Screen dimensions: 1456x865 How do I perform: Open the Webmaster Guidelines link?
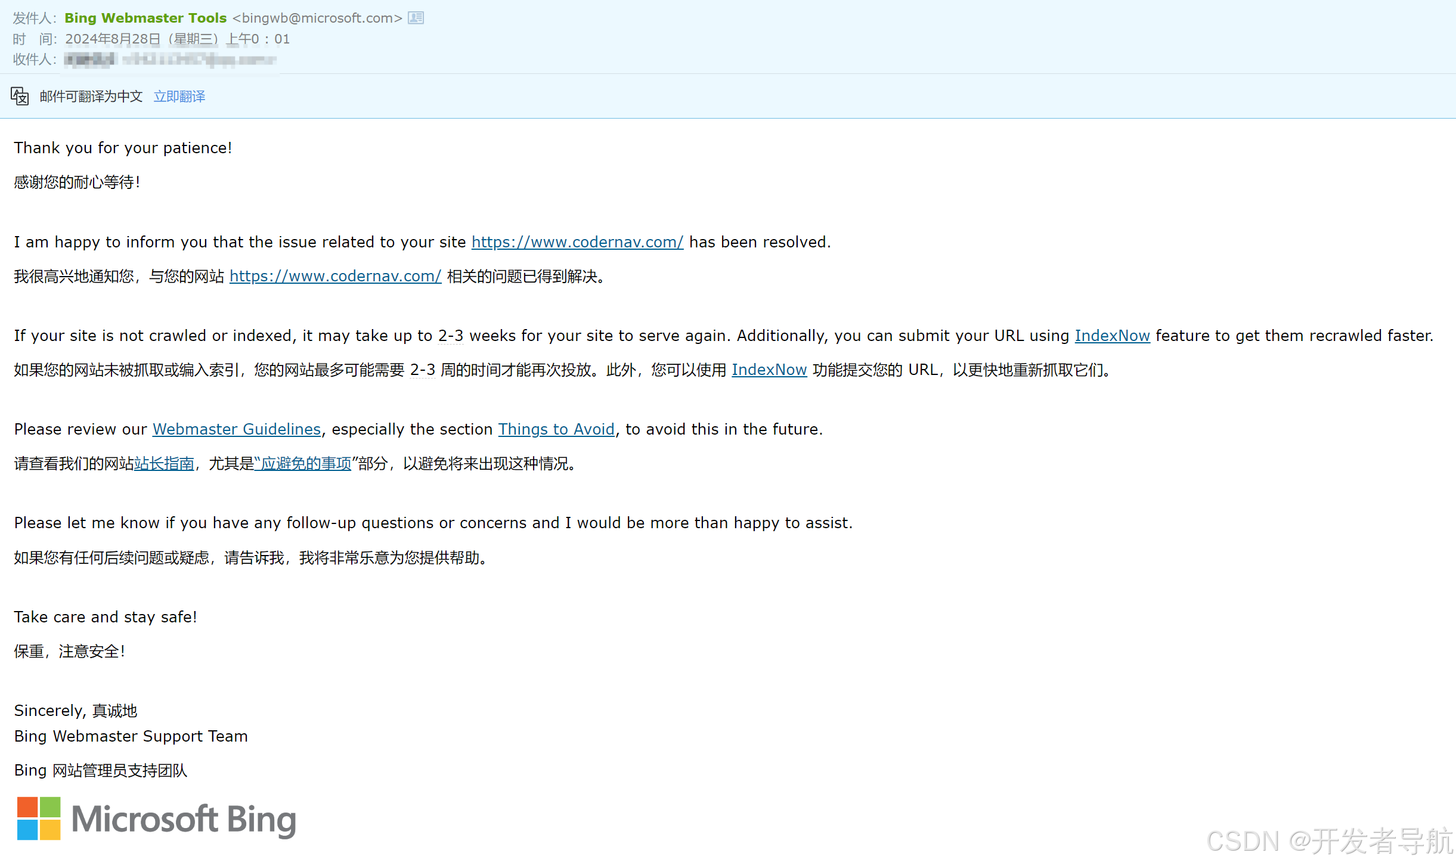[237, 429]
